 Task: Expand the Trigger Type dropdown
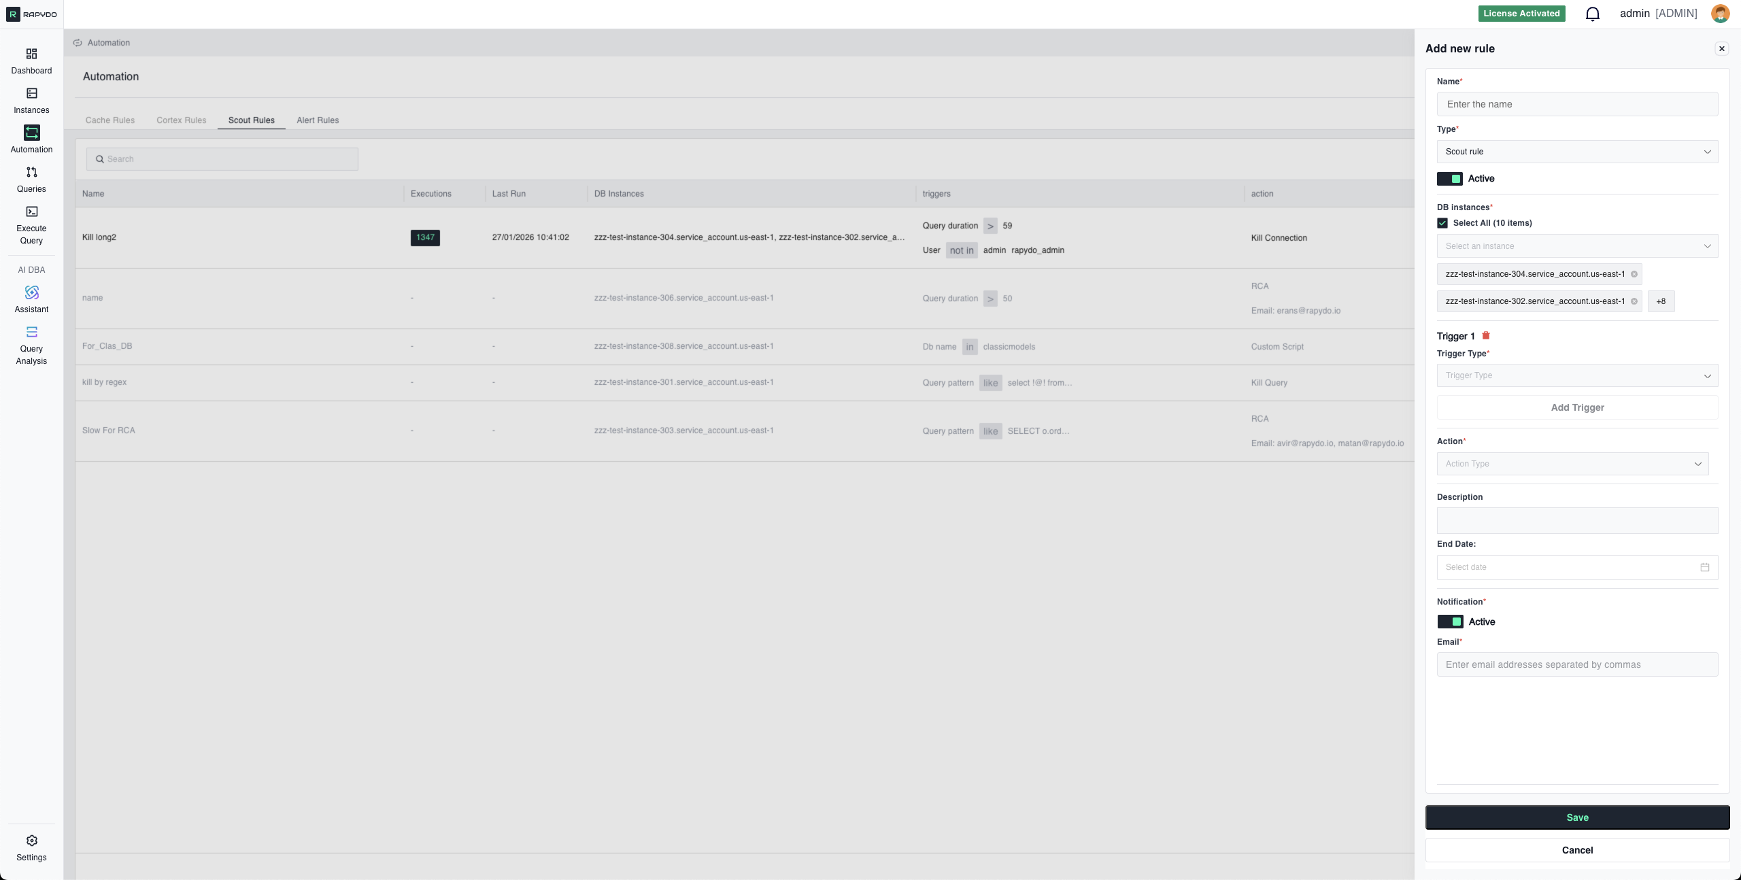click(1577, 376)
